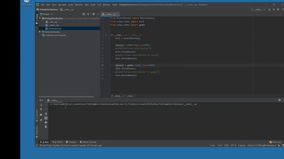The height and width of the screenshot is (159, 284).
Task: Open Run panel settings gear
Action: tap(280, 100)
